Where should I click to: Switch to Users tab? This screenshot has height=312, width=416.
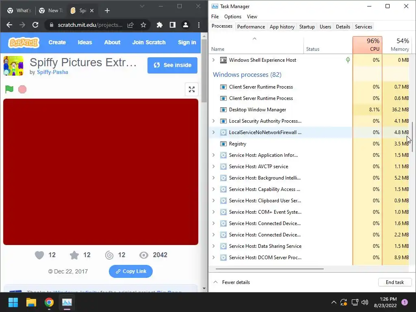pos(325,27)
